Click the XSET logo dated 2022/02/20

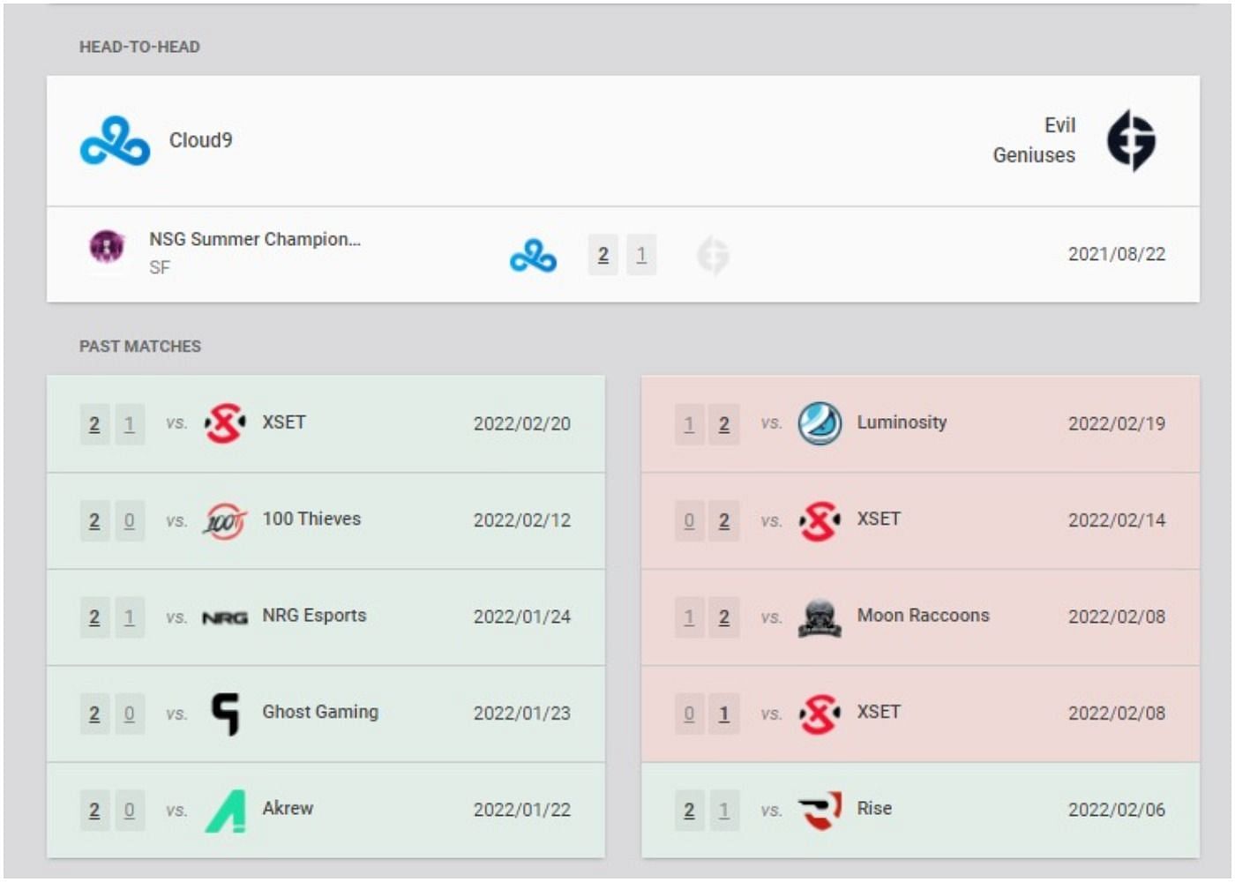tap(225, 423)
